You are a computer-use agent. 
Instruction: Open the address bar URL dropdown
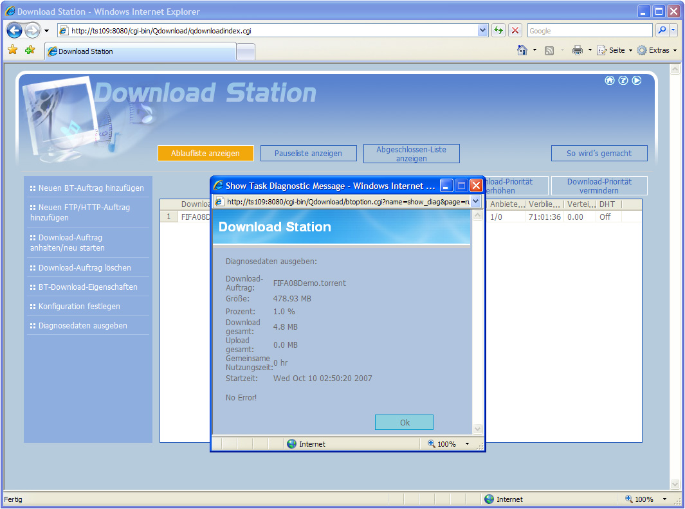tap(483, 30)
